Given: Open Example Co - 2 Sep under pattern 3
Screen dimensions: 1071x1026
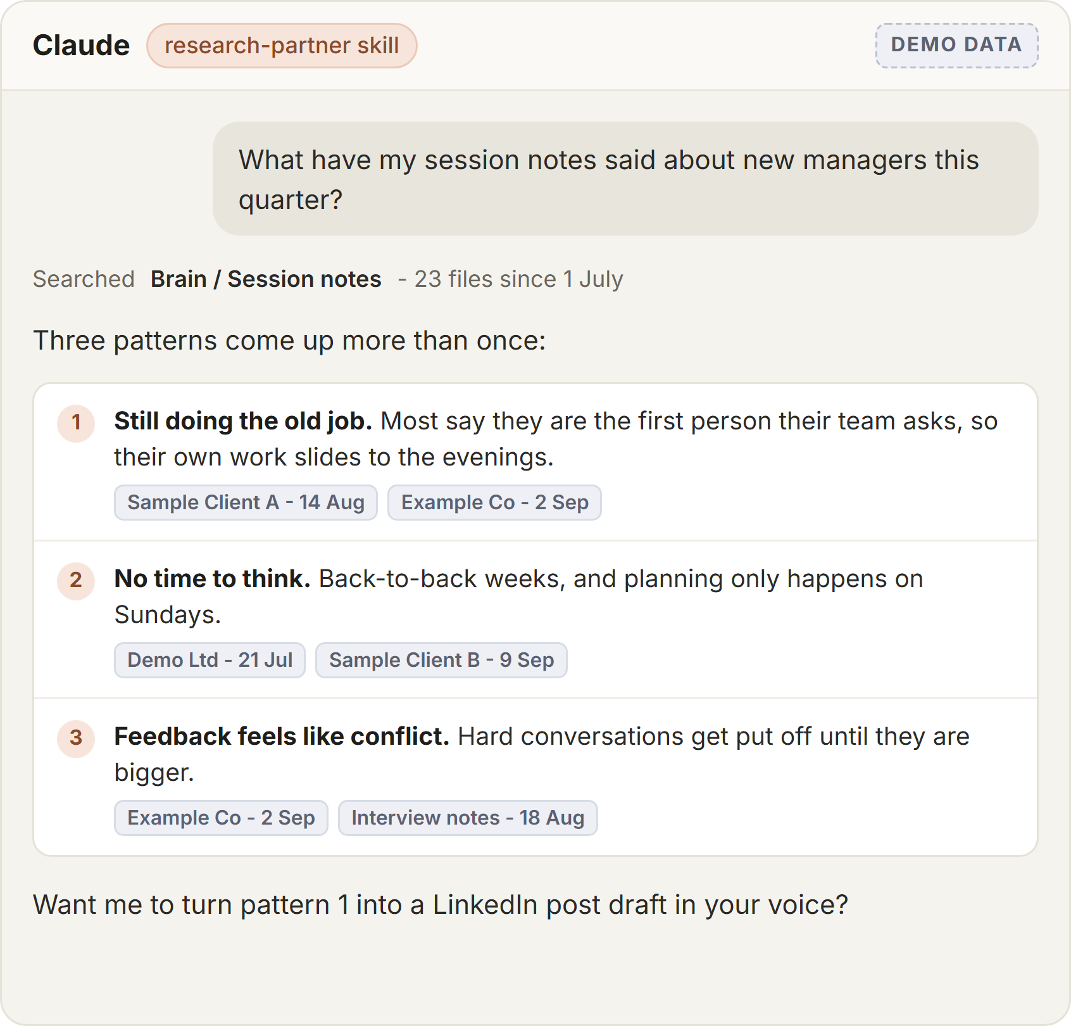Looking at the screenshot, I should pyautogui.click(x=221, y=818).
